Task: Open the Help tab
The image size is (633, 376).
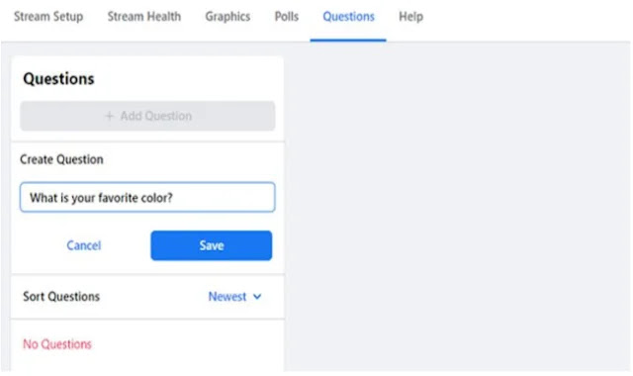Action: [411, 17]
